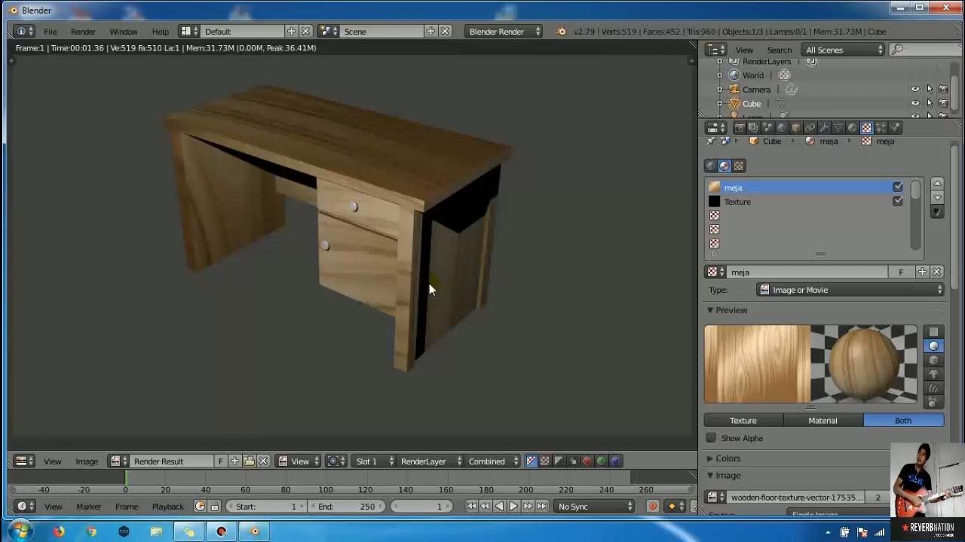Switch to the Object cube properties tab
This screenshot has height=542, width=965.
[x=795, y=128]
